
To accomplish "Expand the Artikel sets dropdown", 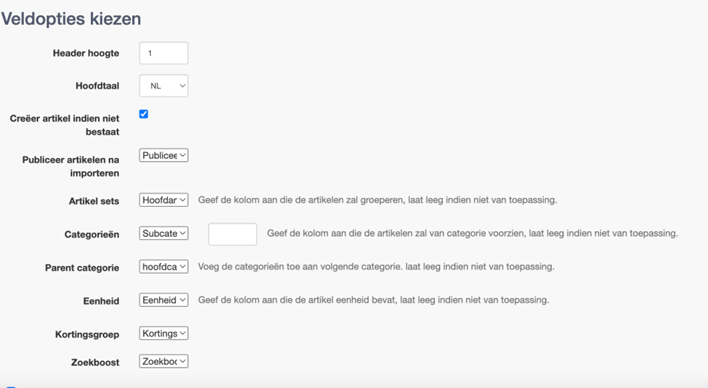I will pyautogui.click(x=163, y=200).
